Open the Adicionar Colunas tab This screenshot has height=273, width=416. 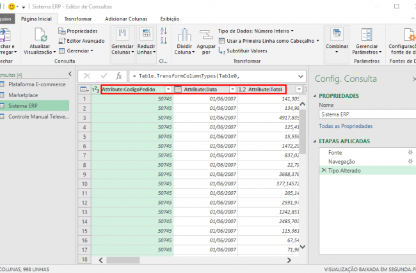(126, 19)
